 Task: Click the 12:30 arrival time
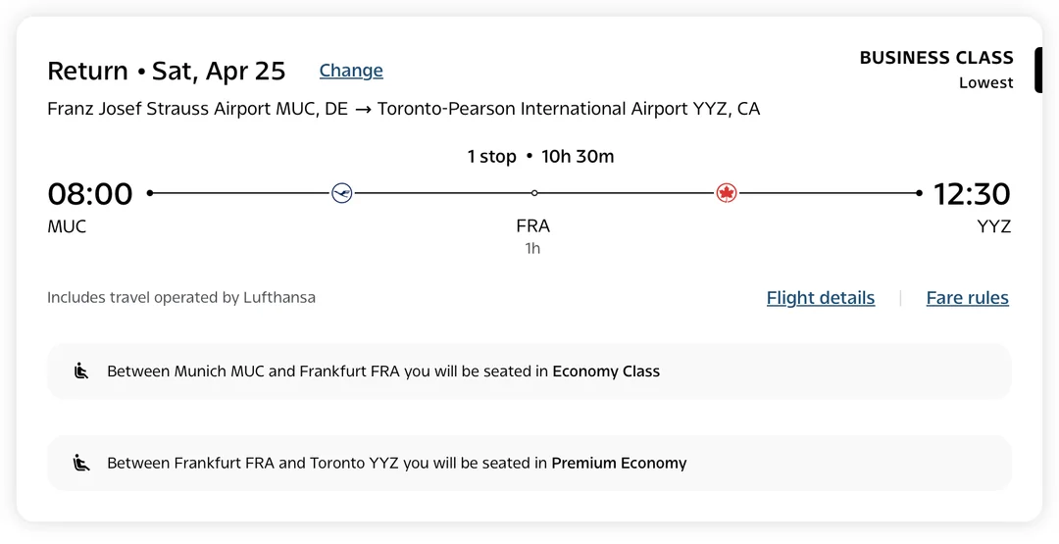pyautogui.click(x=971, y=194)
